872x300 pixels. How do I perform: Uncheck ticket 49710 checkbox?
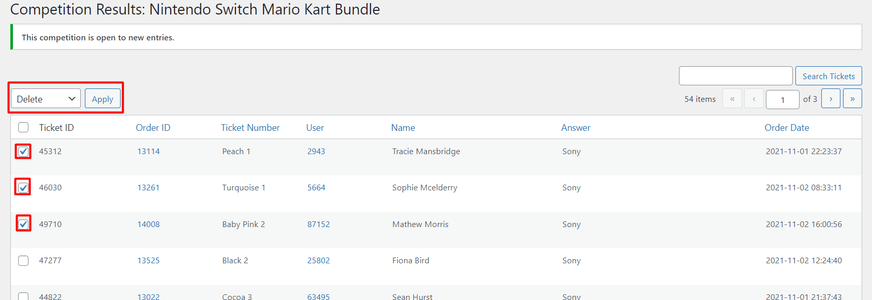(x=23, y=224)
